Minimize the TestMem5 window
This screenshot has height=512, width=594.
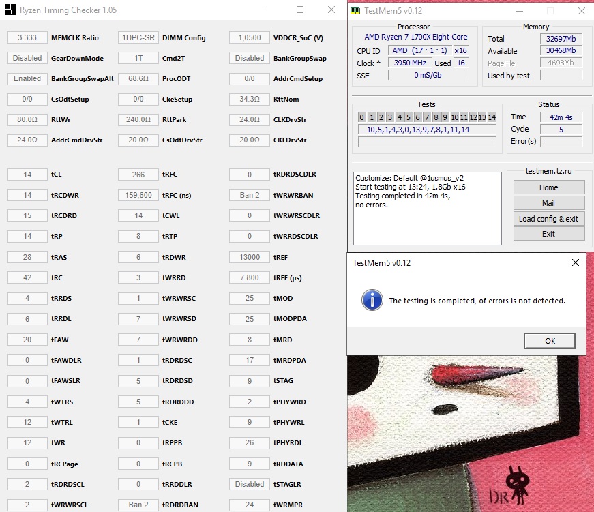(x=520, y=11)
